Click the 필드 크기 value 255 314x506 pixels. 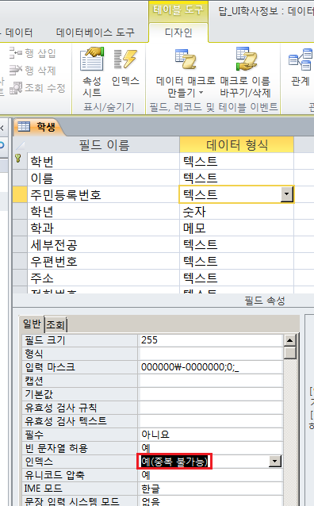coord(210,340)
